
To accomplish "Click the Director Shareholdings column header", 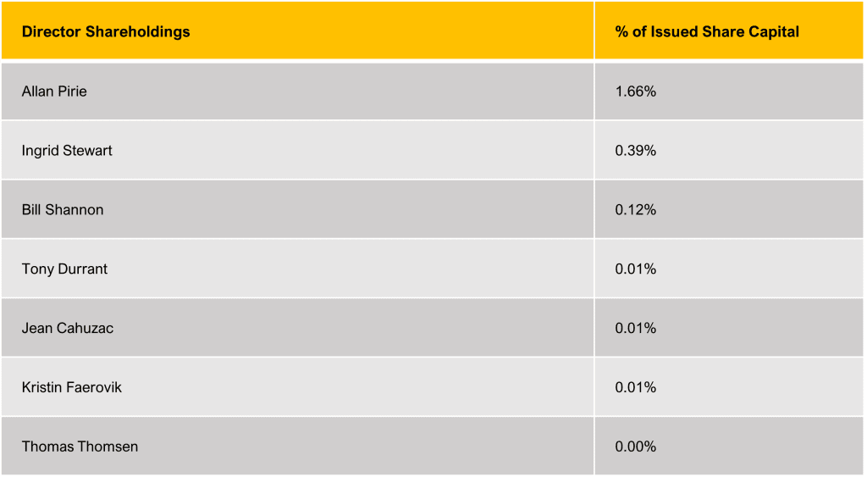I will tap(106, 32).
